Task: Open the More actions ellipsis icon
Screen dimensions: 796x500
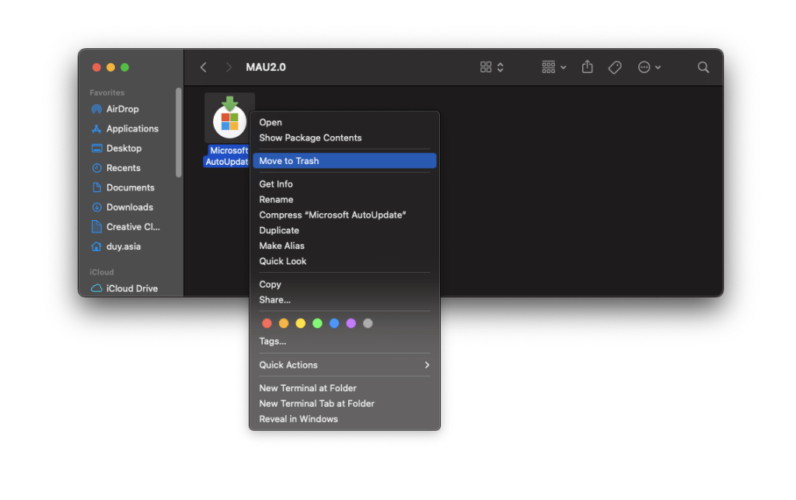Action: [x=644, y=67]
